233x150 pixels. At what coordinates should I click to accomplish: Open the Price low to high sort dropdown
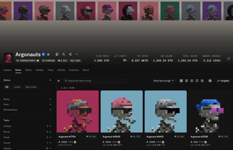pos(164,81)
